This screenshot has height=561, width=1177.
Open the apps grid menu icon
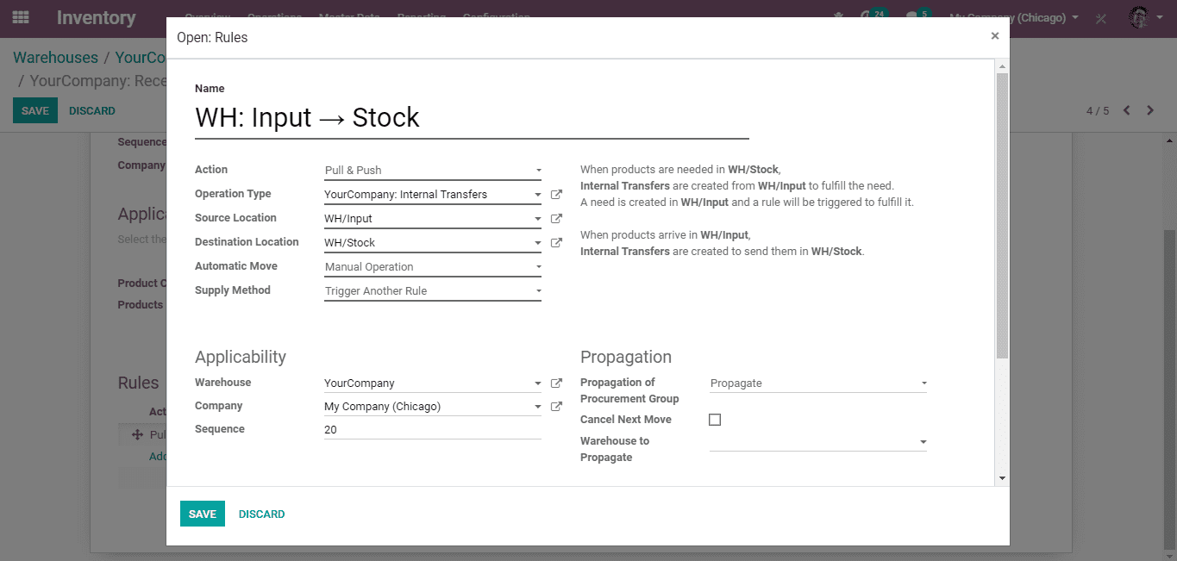21,17
